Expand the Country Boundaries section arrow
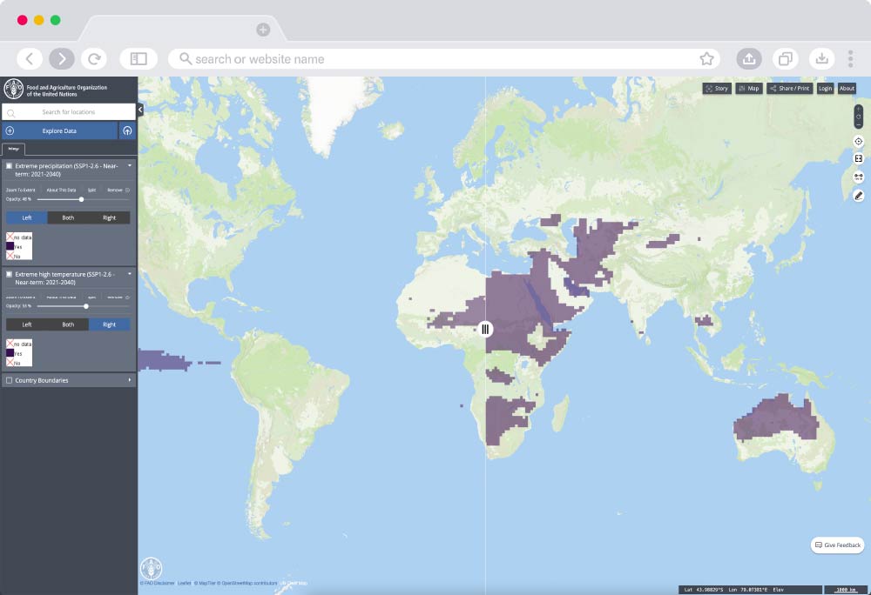This screenshot has height=595, width=871. [x=131, y=380]
